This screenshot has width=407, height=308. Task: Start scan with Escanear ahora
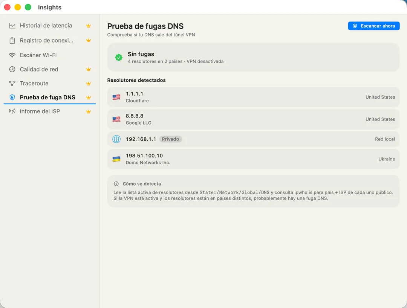point(373,26)
